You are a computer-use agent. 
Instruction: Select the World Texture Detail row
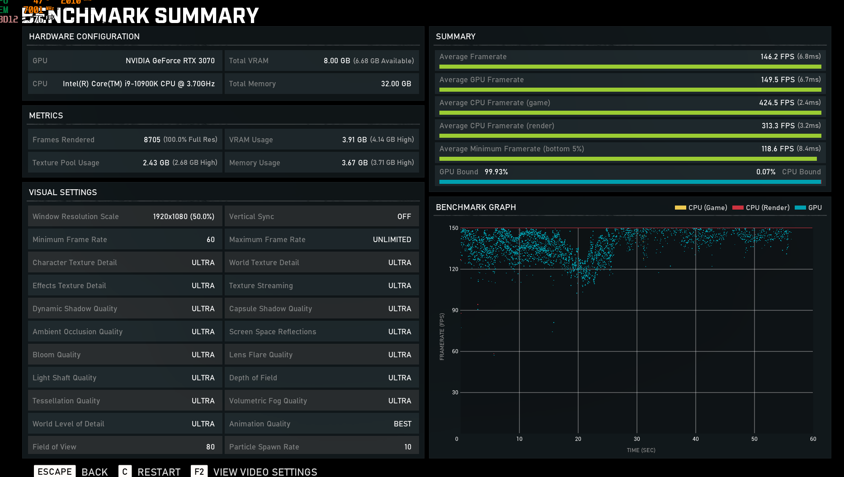point(322,262)
